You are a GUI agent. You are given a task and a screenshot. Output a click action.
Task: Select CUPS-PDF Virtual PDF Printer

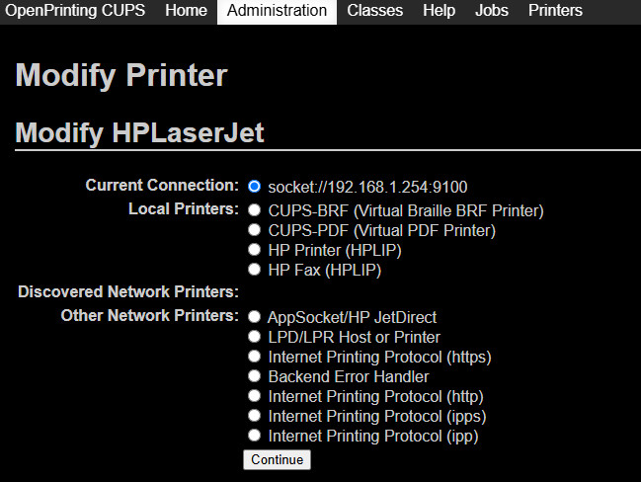(x=255, y=230)
